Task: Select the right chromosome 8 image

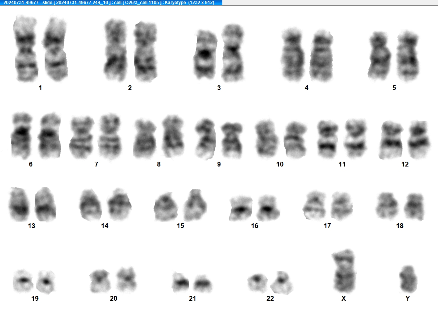Action: 173,136
